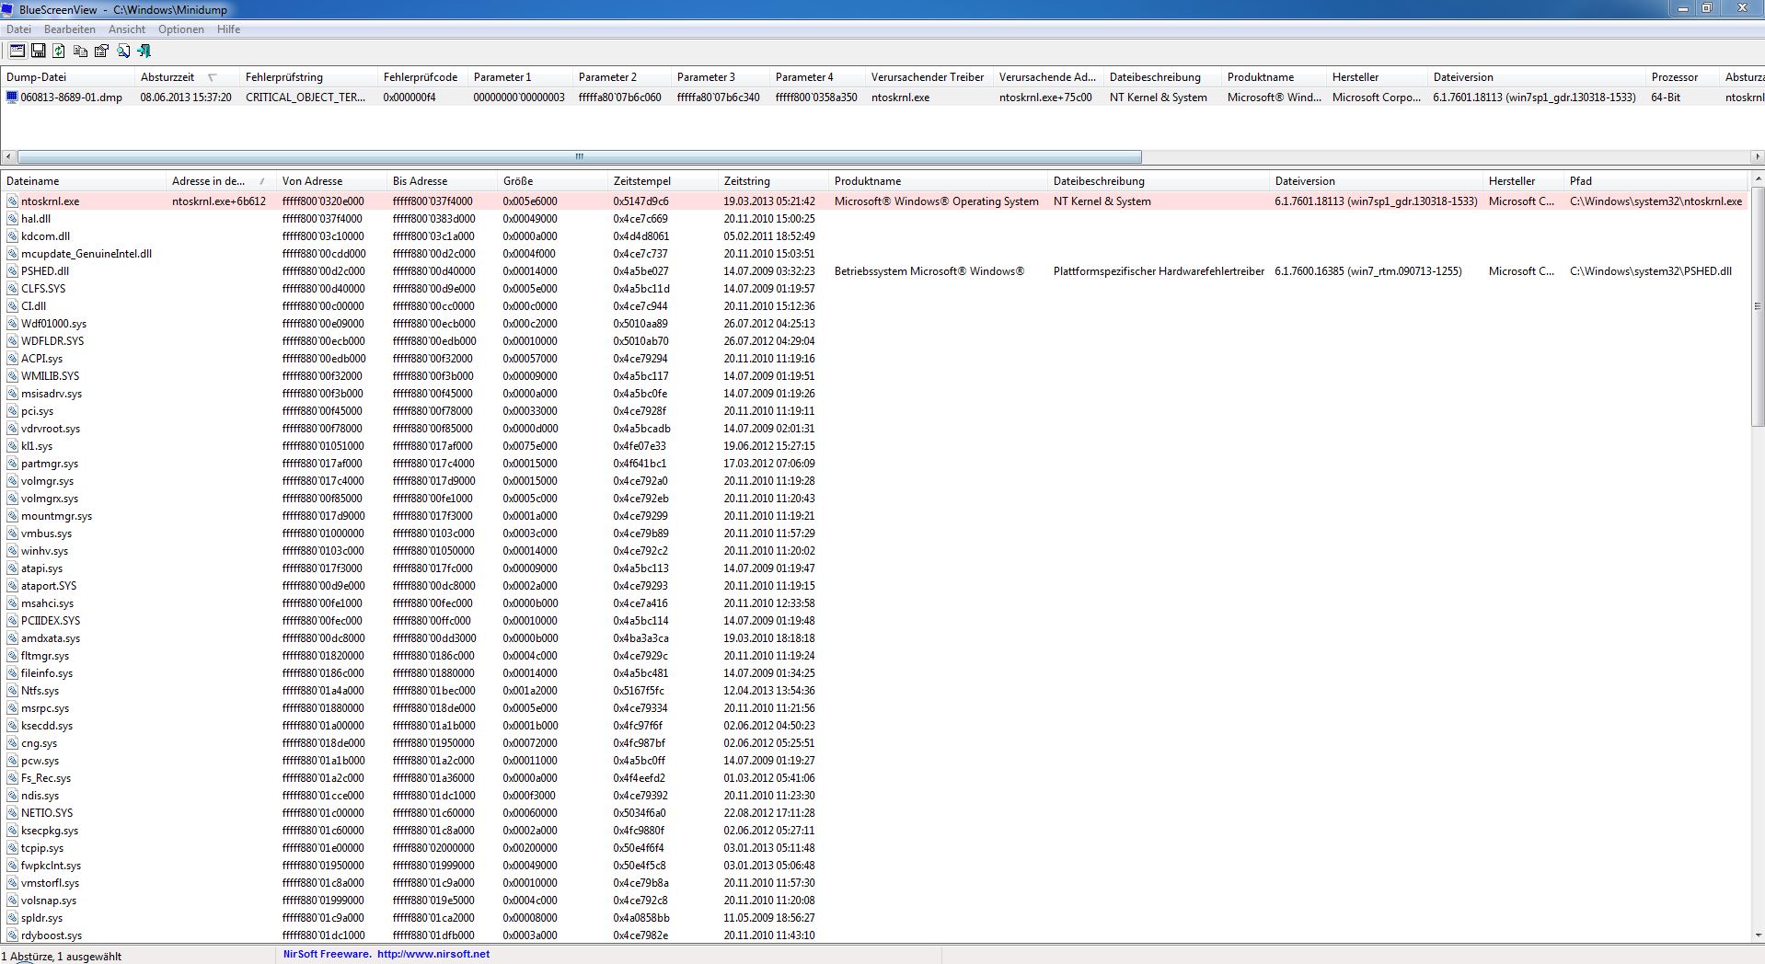Click the lower pane vertical scrollbar thumb
Image resolution: width=1765 pixels, height=964 pixels.
[x=1758, y=306]
